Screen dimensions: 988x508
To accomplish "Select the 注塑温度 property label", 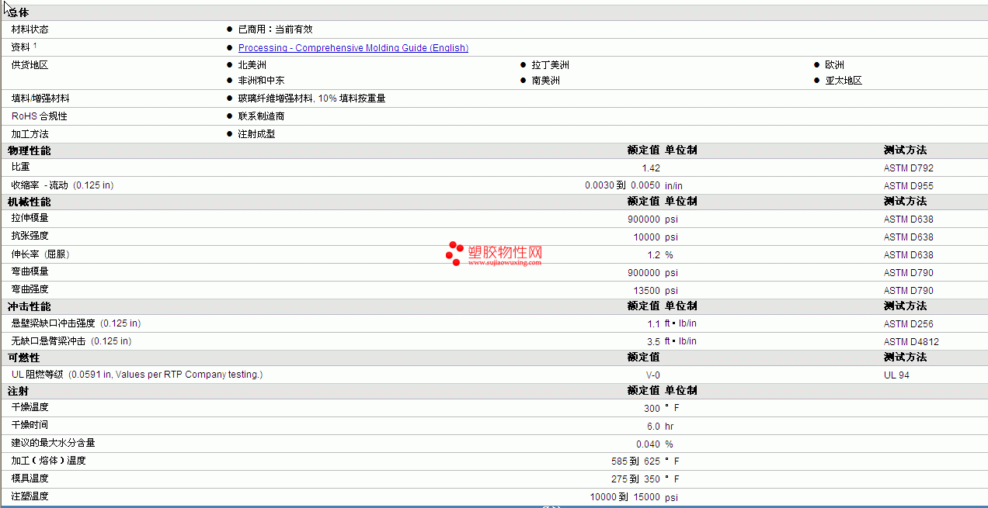I will click(x=30, y=496).
